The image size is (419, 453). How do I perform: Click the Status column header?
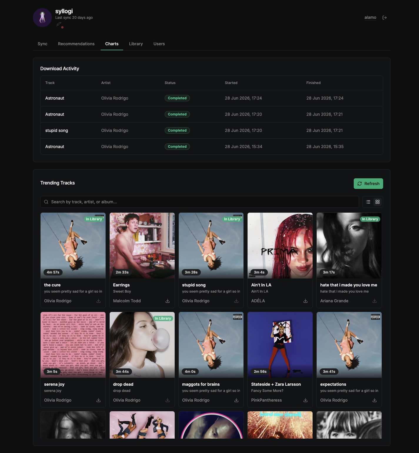[x=170, y=83]
